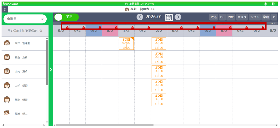Click the 常勤 button
Viewport: 280px width, 128px height.
(x=266, y=17)
